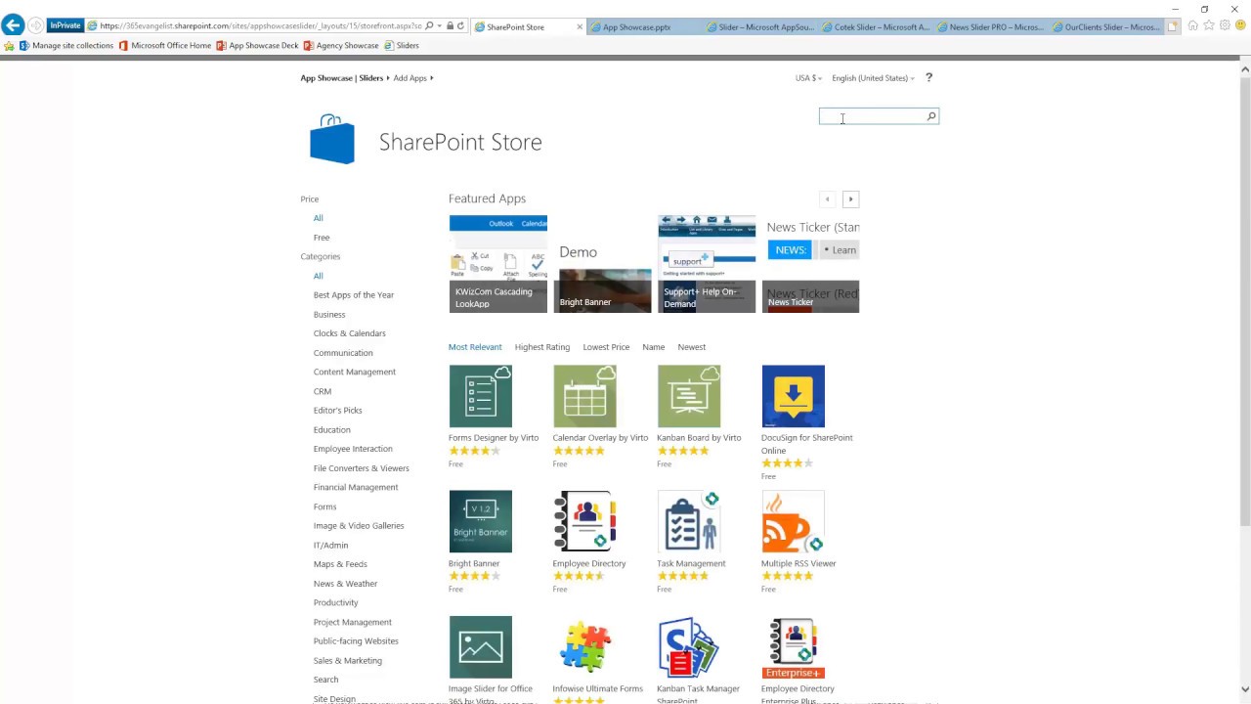
Task: Click the browser address bar URL
Action: (x=261, y=26)
